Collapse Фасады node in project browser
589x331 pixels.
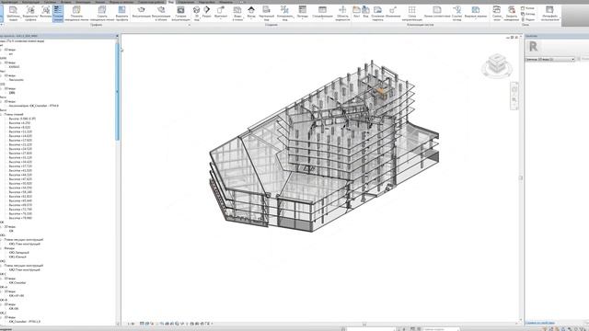(1, 248)
